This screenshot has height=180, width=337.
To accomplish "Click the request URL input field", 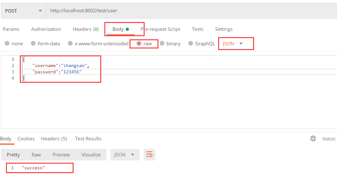I will point(191,11).
